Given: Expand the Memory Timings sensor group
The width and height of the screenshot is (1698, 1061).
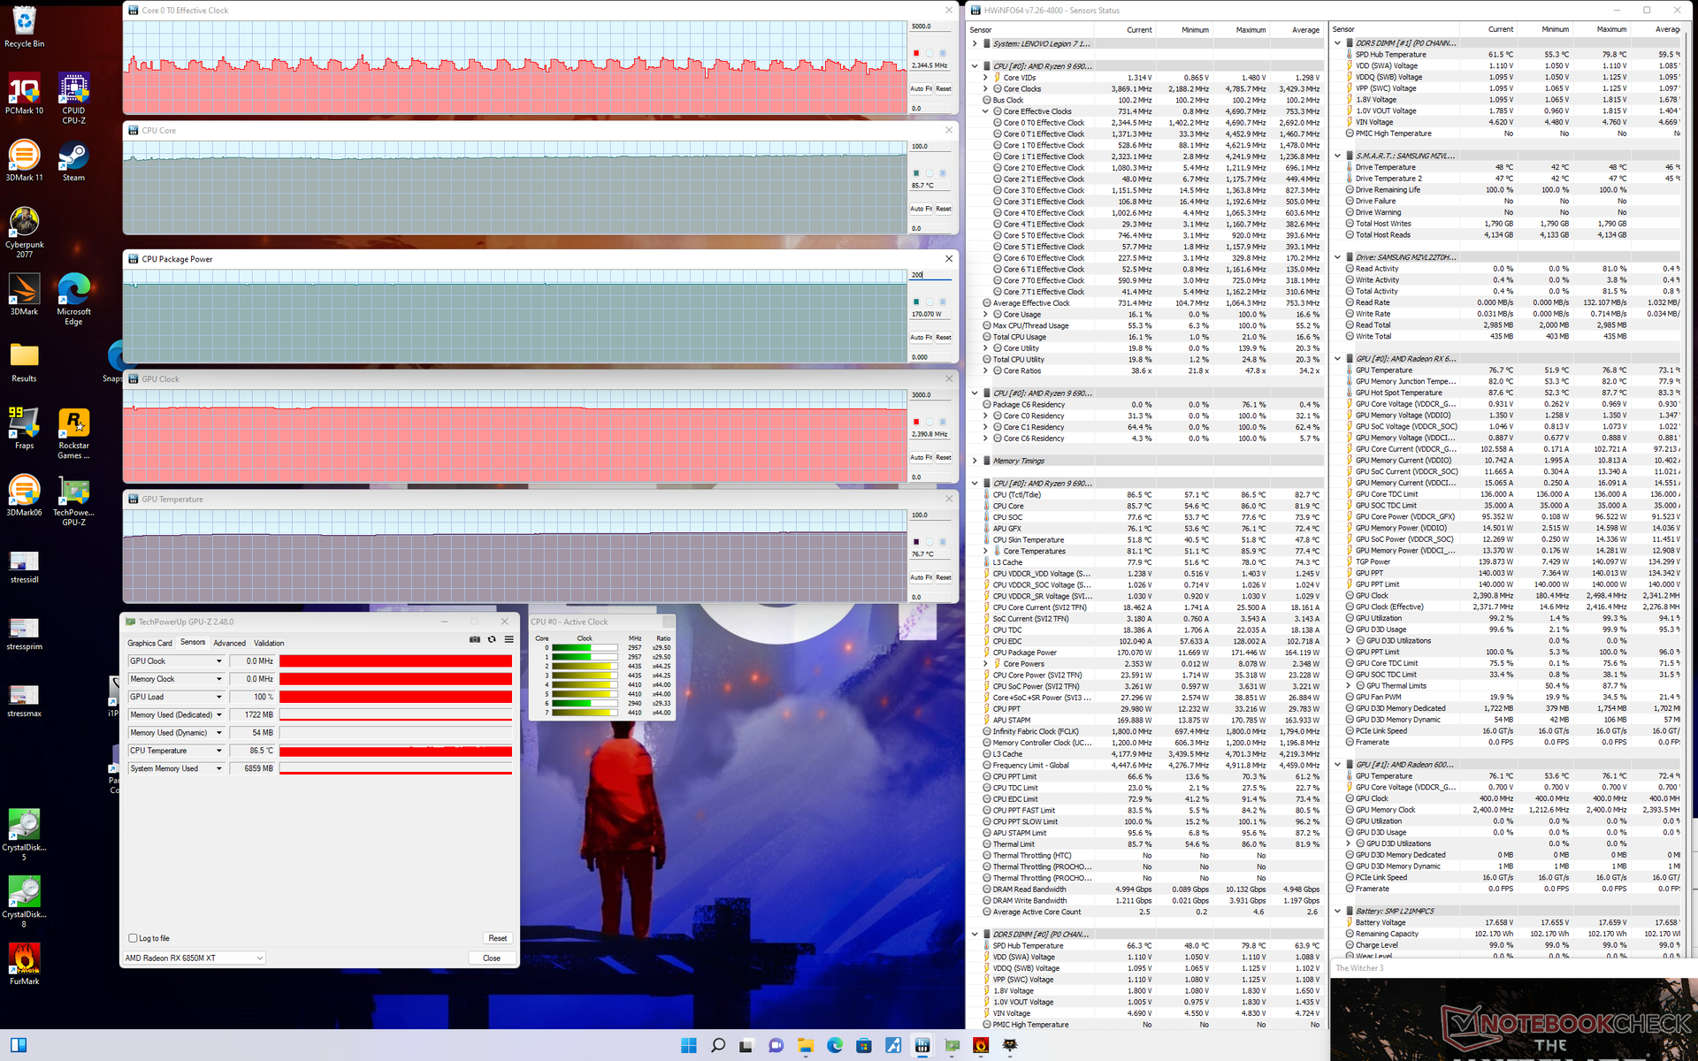Looking at the screenshot, I should coord(975,461).
